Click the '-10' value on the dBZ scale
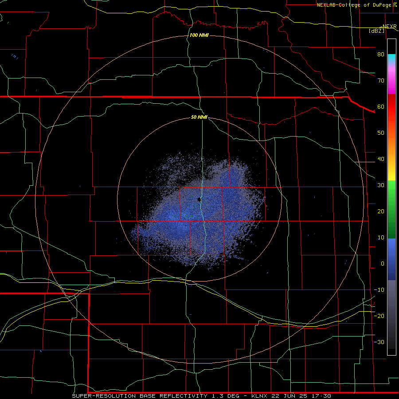Image resolution: width=399 pixels, height=399 pixels. click(x=379, y=290)
